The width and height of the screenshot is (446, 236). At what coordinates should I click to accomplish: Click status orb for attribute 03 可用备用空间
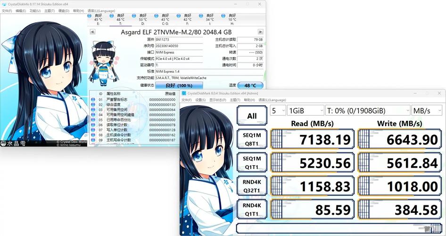93,110
